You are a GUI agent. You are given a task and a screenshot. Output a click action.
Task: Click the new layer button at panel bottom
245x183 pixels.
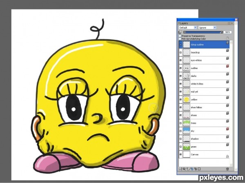tap(188, 169)
